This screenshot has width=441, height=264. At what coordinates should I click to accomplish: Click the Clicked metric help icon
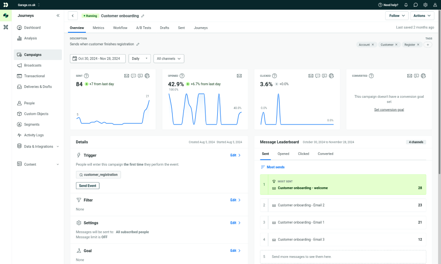click(x=274, y=76)
